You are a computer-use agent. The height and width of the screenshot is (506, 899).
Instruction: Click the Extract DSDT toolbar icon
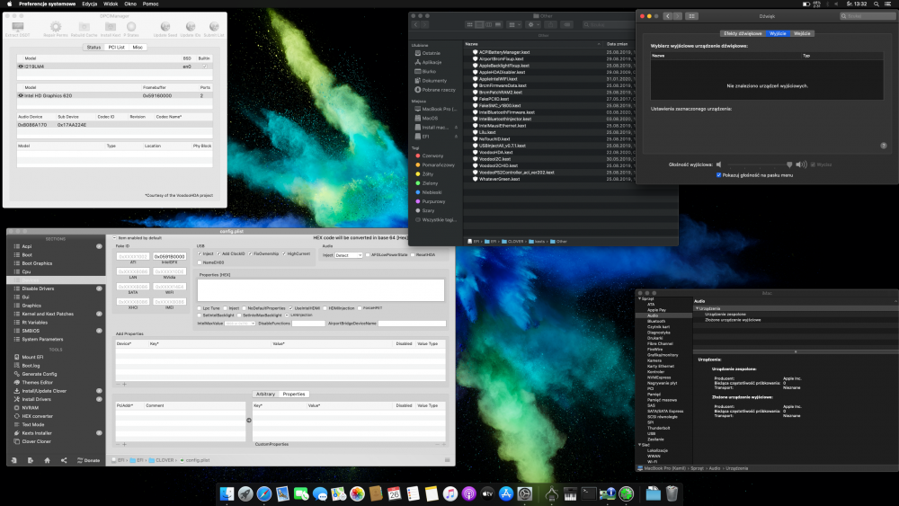pos(18,27)
